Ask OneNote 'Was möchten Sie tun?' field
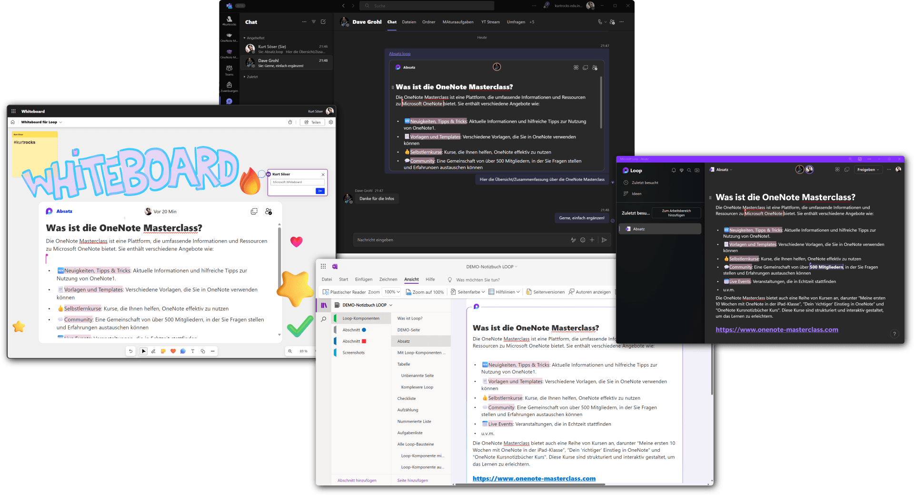Screen dimensions: 914x495 478,280
